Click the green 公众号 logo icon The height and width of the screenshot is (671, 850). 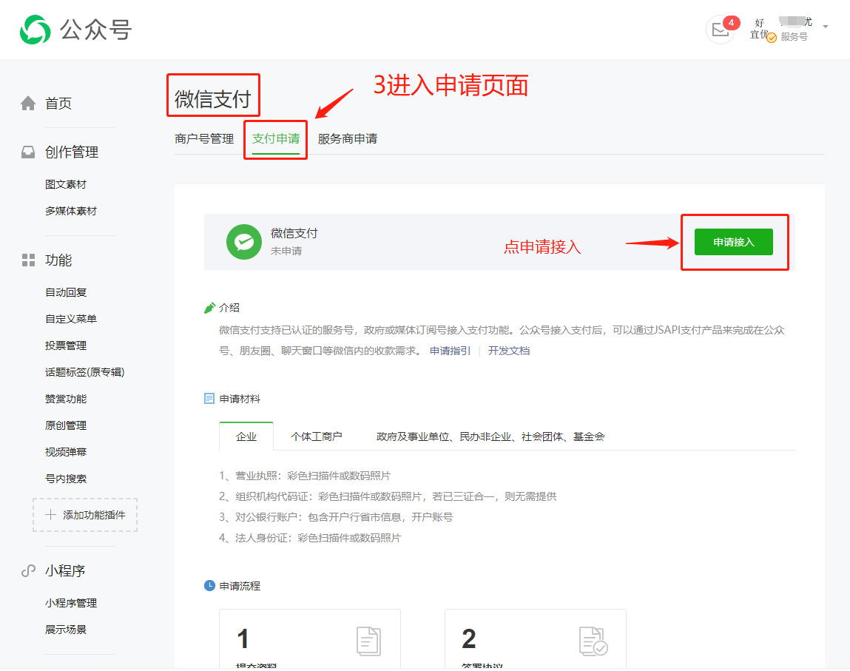pyautogui.click(x=36, y=30)
